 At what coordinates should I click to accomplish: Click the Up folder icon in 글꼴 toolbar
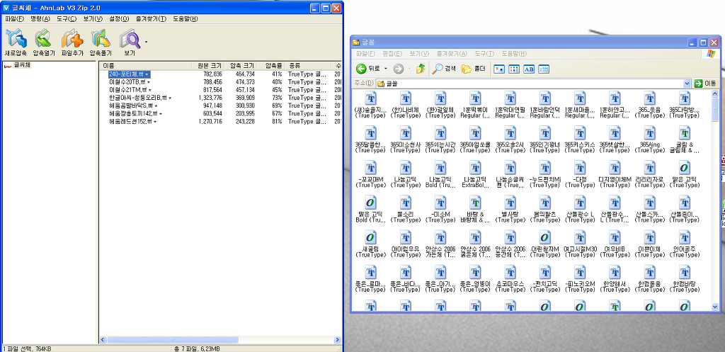point(421,69)
